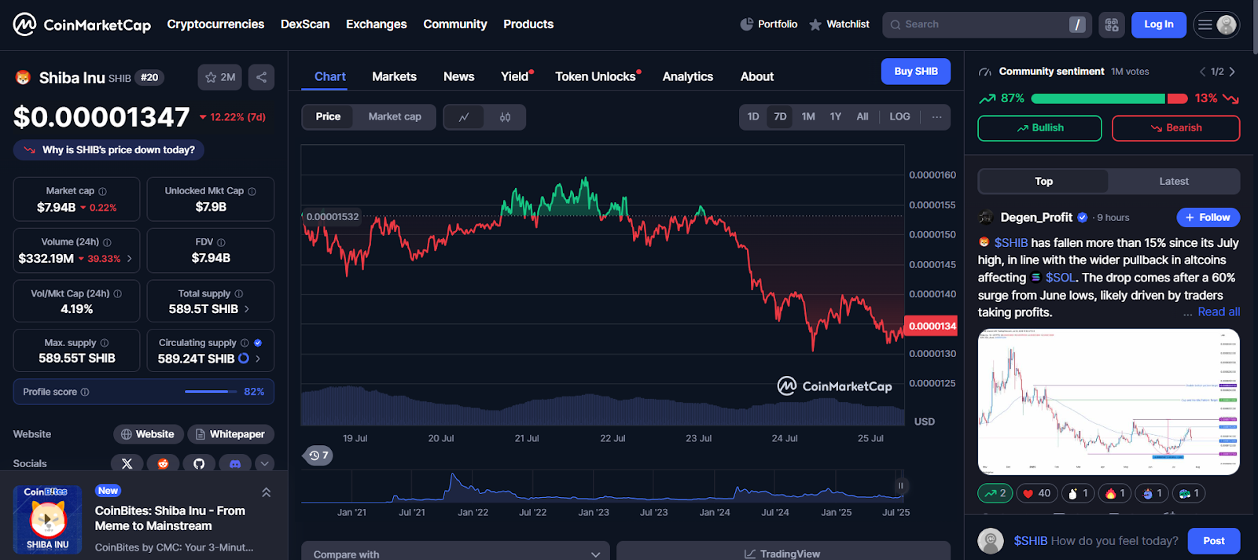Expand Total supply details arrow
The image size is (1258, 560).
coord(247,309)
